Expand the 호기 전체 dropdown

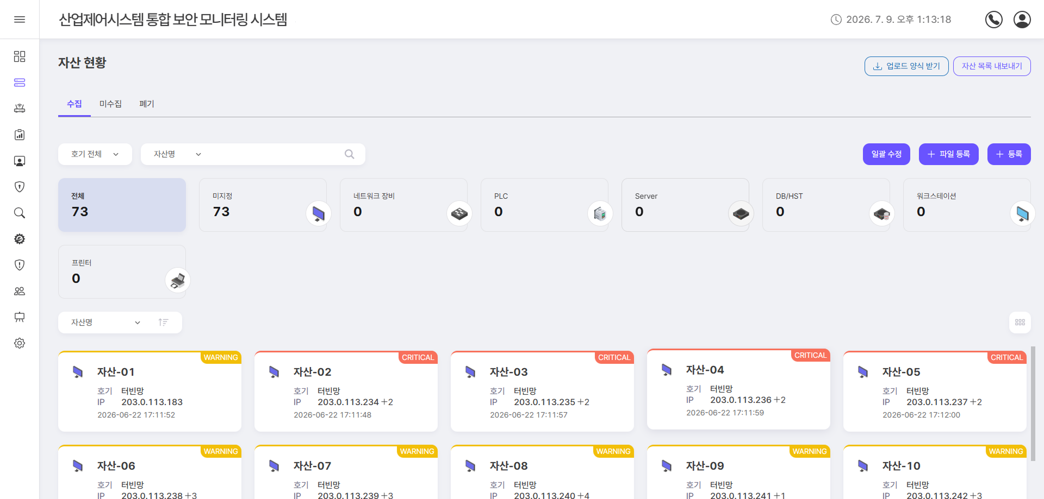coord(95,154)
